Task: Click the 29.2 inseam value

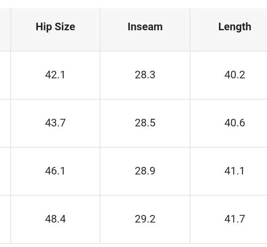Action: tap(145, 219)
